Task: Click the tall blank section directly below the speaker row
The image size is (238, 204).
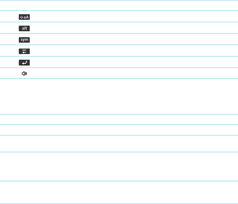Action: (x=119, y=96)
